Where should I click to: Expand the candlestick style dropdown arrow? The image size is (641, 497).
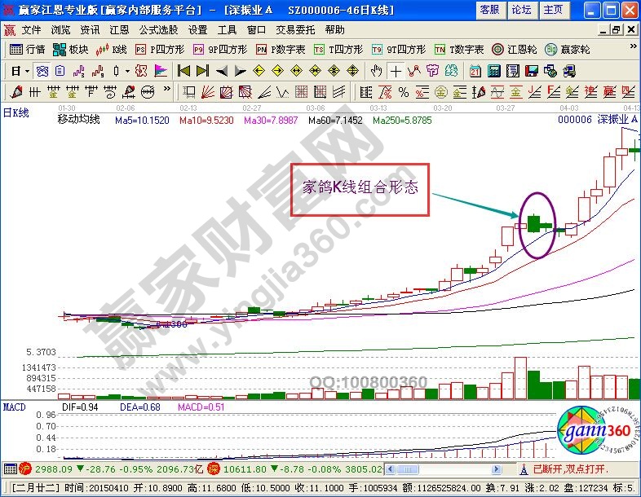click(126, 70)
